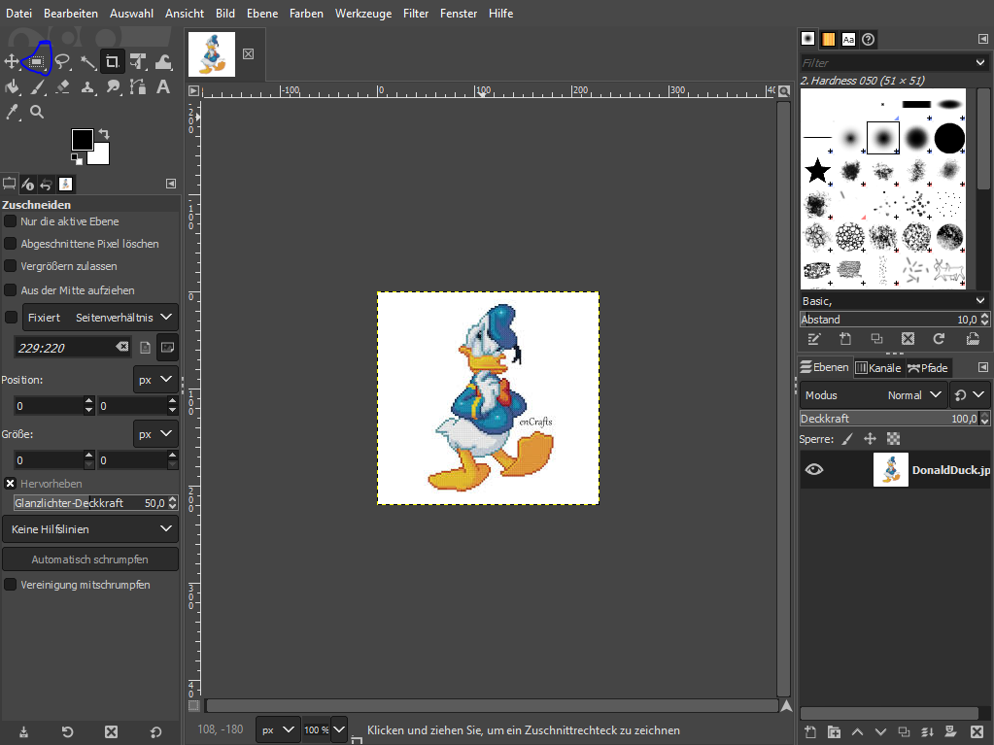Select the Rectangle Select tool
The width and height of the screenshot is (994, 745).
pyautogui.click(x=37, y=61)
